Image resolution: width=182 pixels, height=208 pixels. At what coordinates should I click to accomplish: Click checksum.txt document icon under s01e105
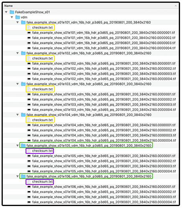(x=29, y=151)
